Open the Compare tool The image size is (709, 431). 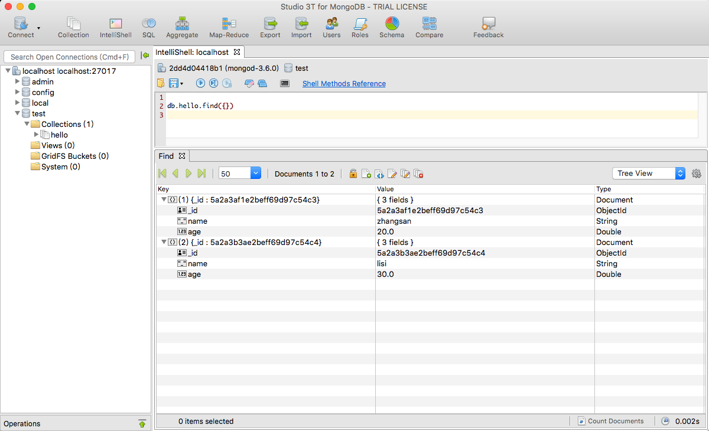pos(430,27)
